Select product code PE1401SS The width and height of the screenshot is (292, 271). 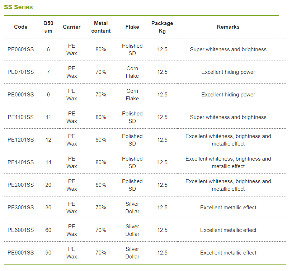point(21,162)
